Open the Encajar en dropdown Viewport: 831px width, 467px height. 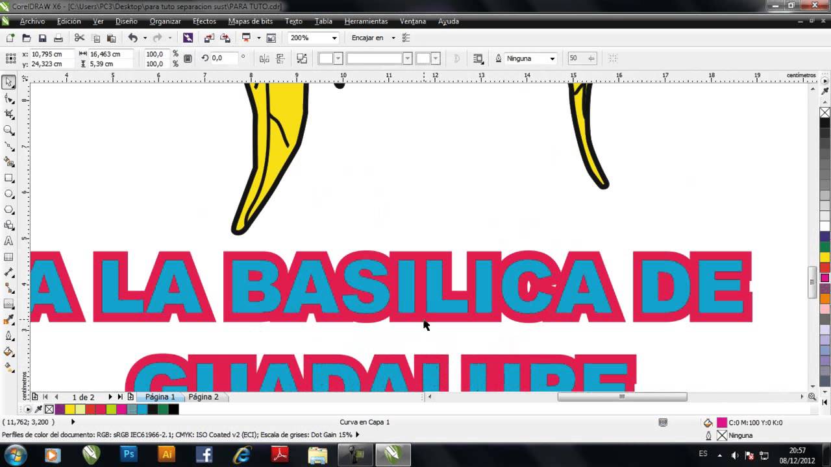point(393,38)
